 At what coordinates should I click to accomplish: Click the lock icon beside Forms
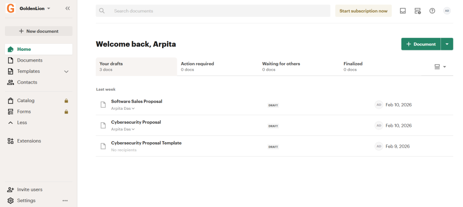[66, 112]
